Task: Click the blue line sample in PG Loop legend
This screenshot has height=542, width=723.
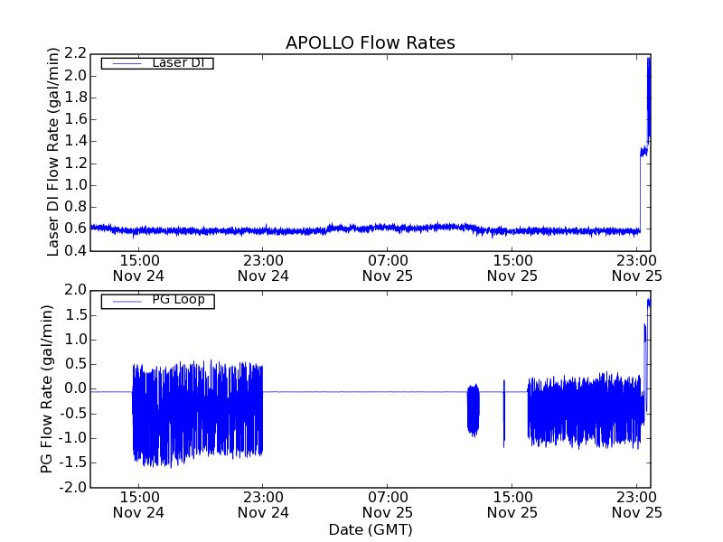Action: (127, 301)
